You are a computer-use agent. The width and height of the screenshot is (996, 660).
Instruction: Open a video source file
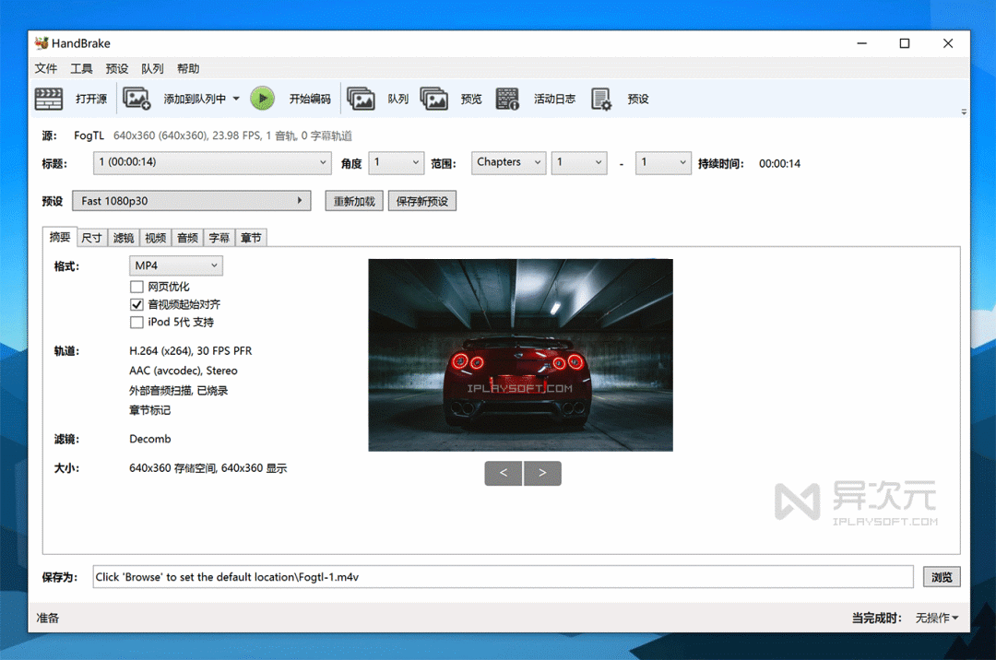coord(69,99)
